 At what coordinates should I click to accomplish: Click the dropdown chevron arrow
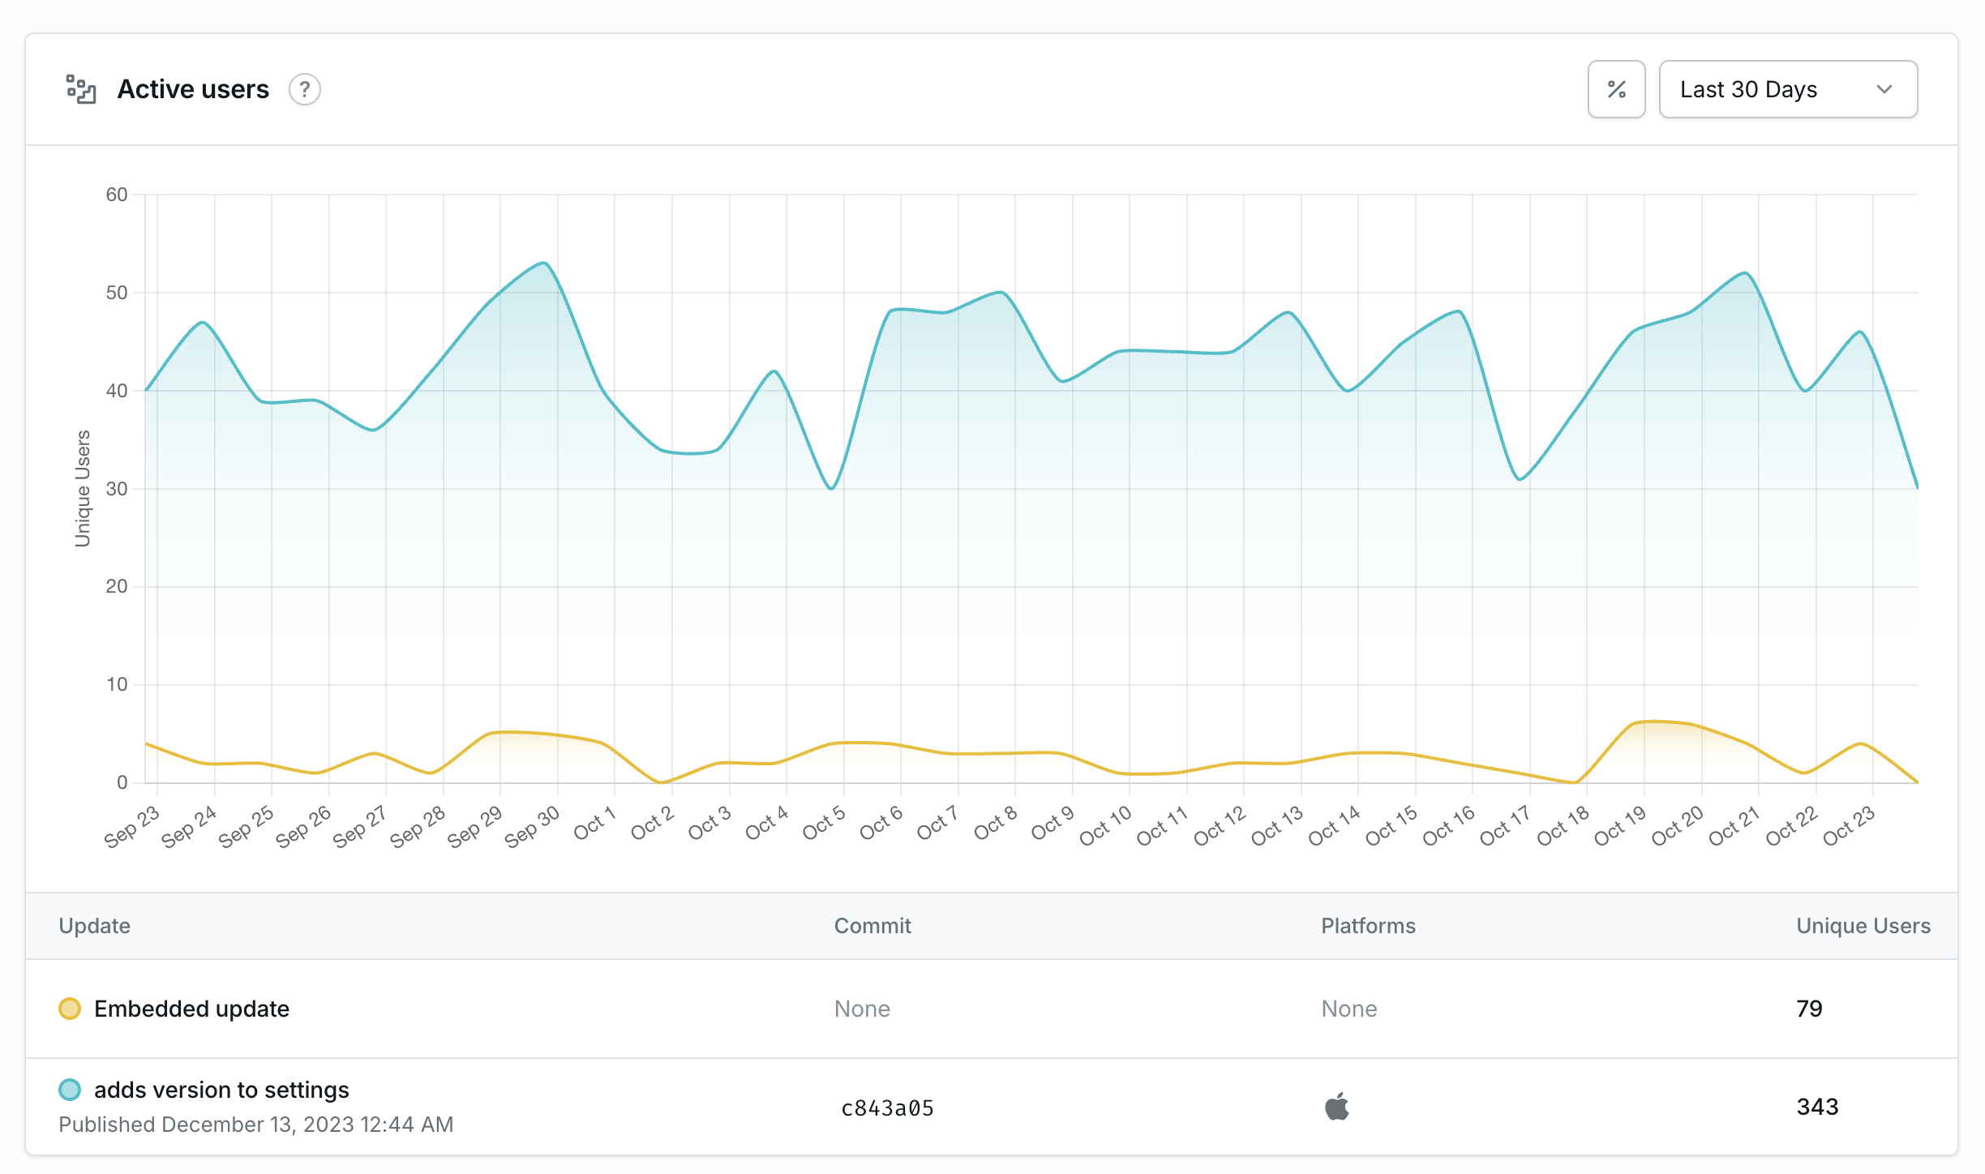tap(1884, 89)
